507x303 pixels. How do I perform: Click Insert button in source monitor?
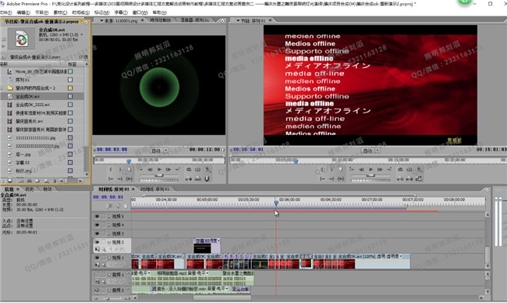click(189, 178)
